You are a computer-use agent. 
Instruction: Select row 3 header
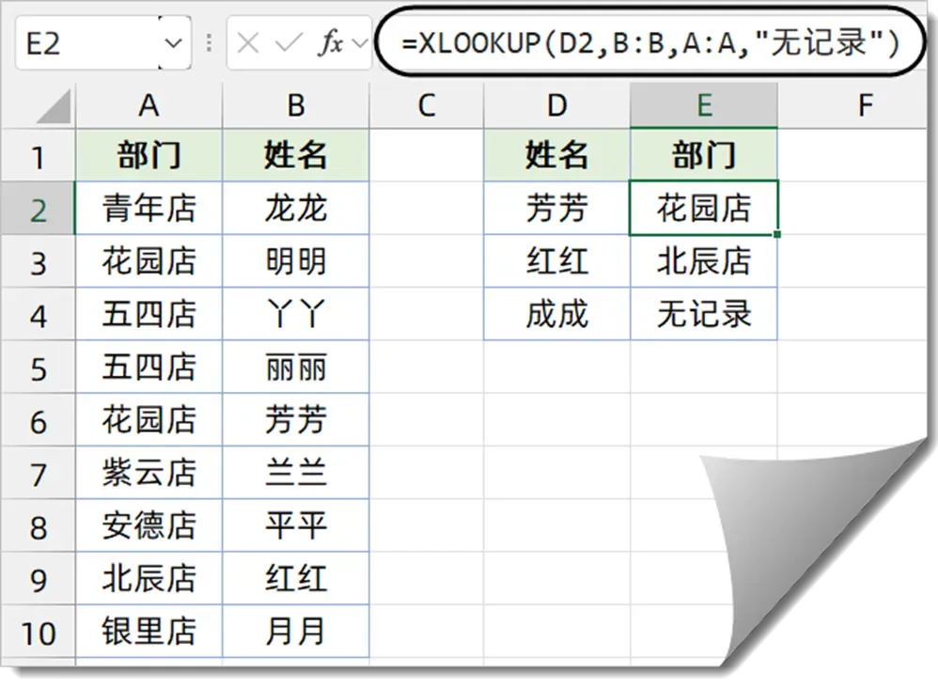pos(39,261)
